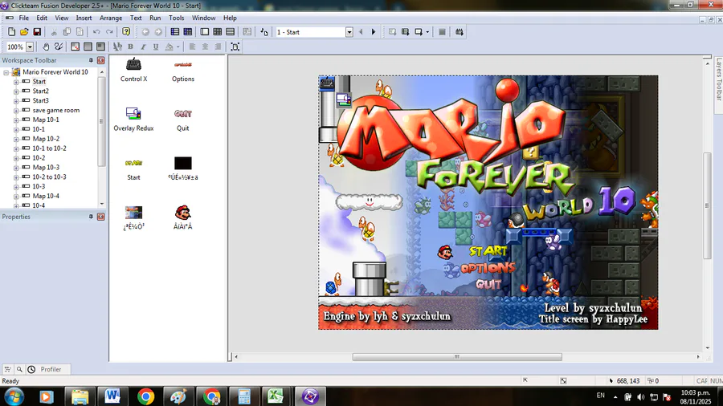Toggle Underline text formatting
The height and width of the screenshot is (406, 723).
[156, 47]
